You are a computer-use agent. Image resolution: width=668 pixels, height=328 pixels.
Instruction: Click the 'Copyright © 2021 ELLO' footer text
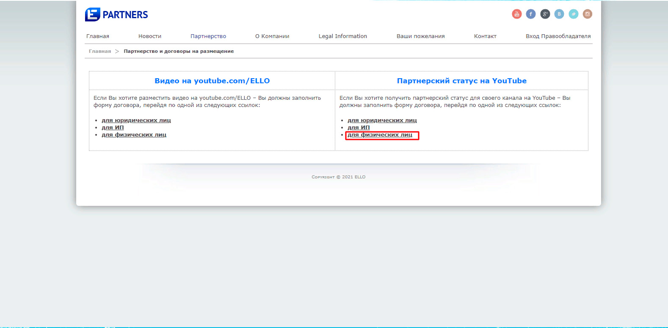click(x=339, y=177)
